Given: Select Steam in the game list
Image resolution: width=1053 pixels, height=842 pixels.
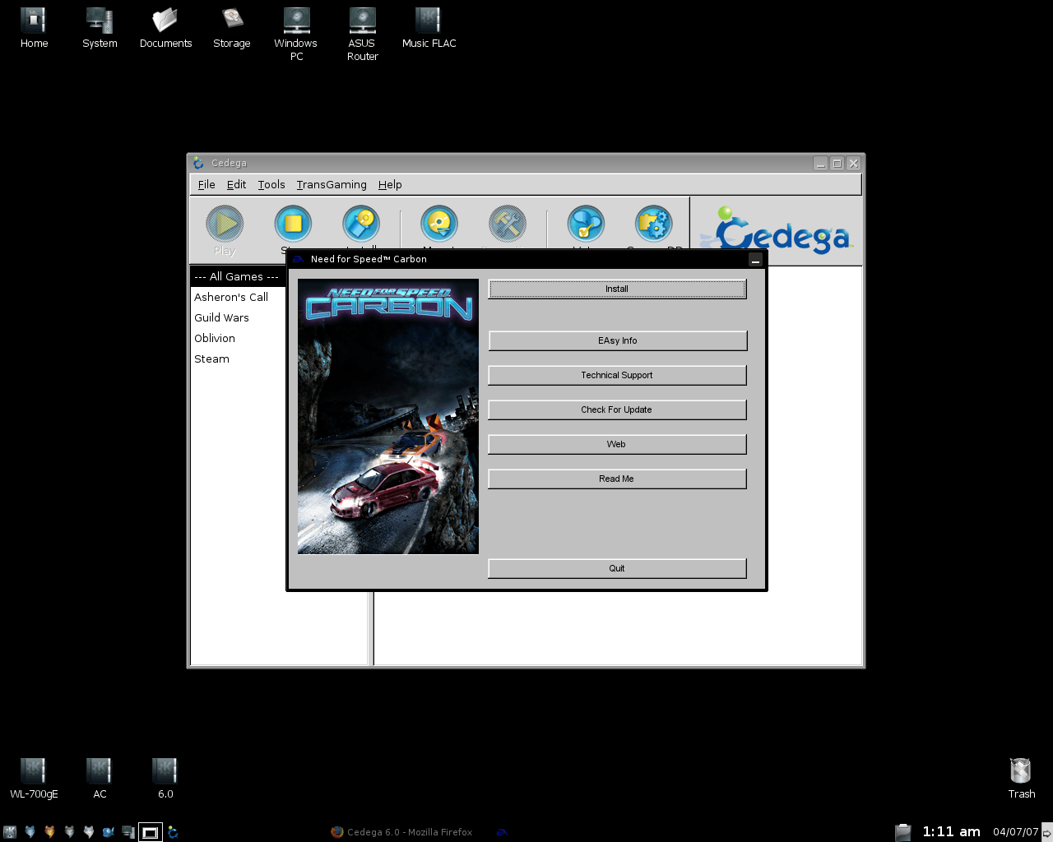Looking at the screenshot, I should [238, 359].
